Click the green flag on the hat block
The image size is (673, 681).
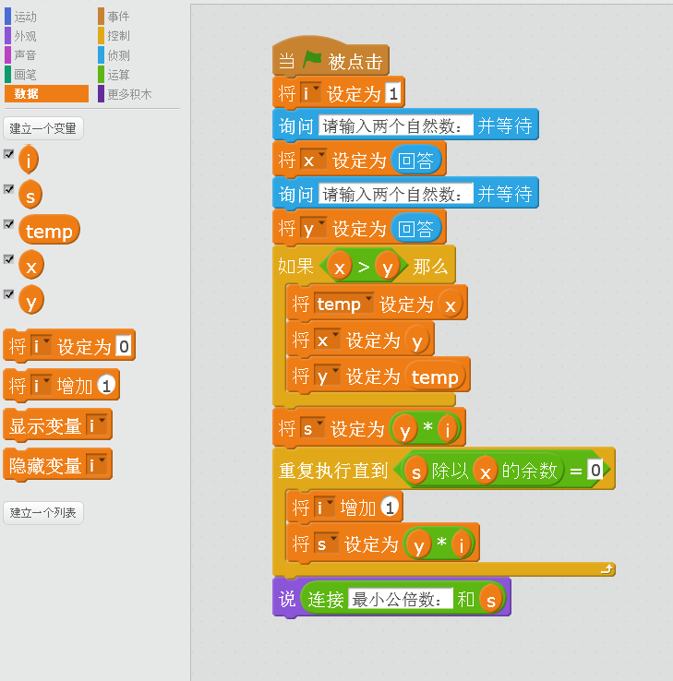coord(312,60)
